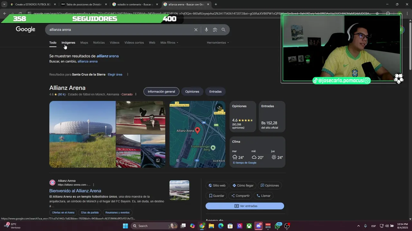Open more options next to Cerrado status
Screen dimensions: 412x231
pyautogui.click(x=136, y=94)
